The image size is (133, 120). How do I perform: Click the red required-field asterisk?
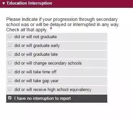(x=51, y=29)
